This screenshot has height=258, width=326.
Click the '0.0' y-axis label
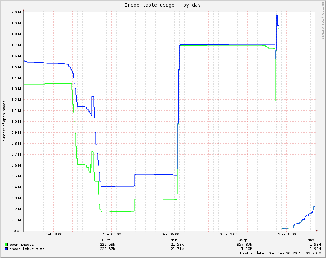[16, 231]
